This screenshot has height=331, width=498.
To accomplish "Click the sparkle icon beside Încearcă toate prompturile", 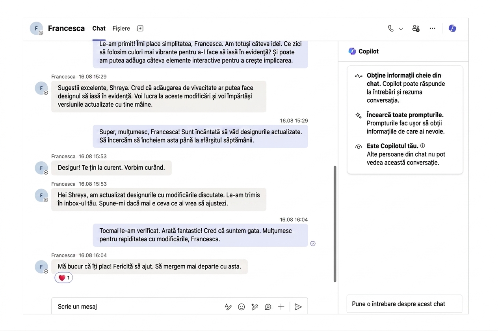I will point(359,115).
